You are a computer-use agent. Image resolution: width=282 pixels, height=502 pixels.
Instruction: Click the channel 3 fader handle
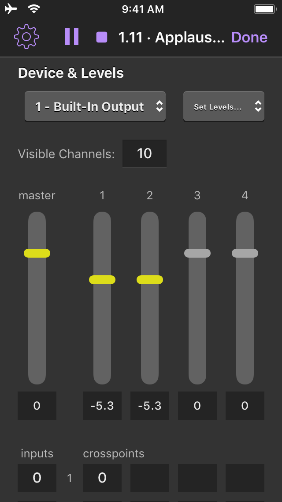pyautogui.click(x=197, y=253)
